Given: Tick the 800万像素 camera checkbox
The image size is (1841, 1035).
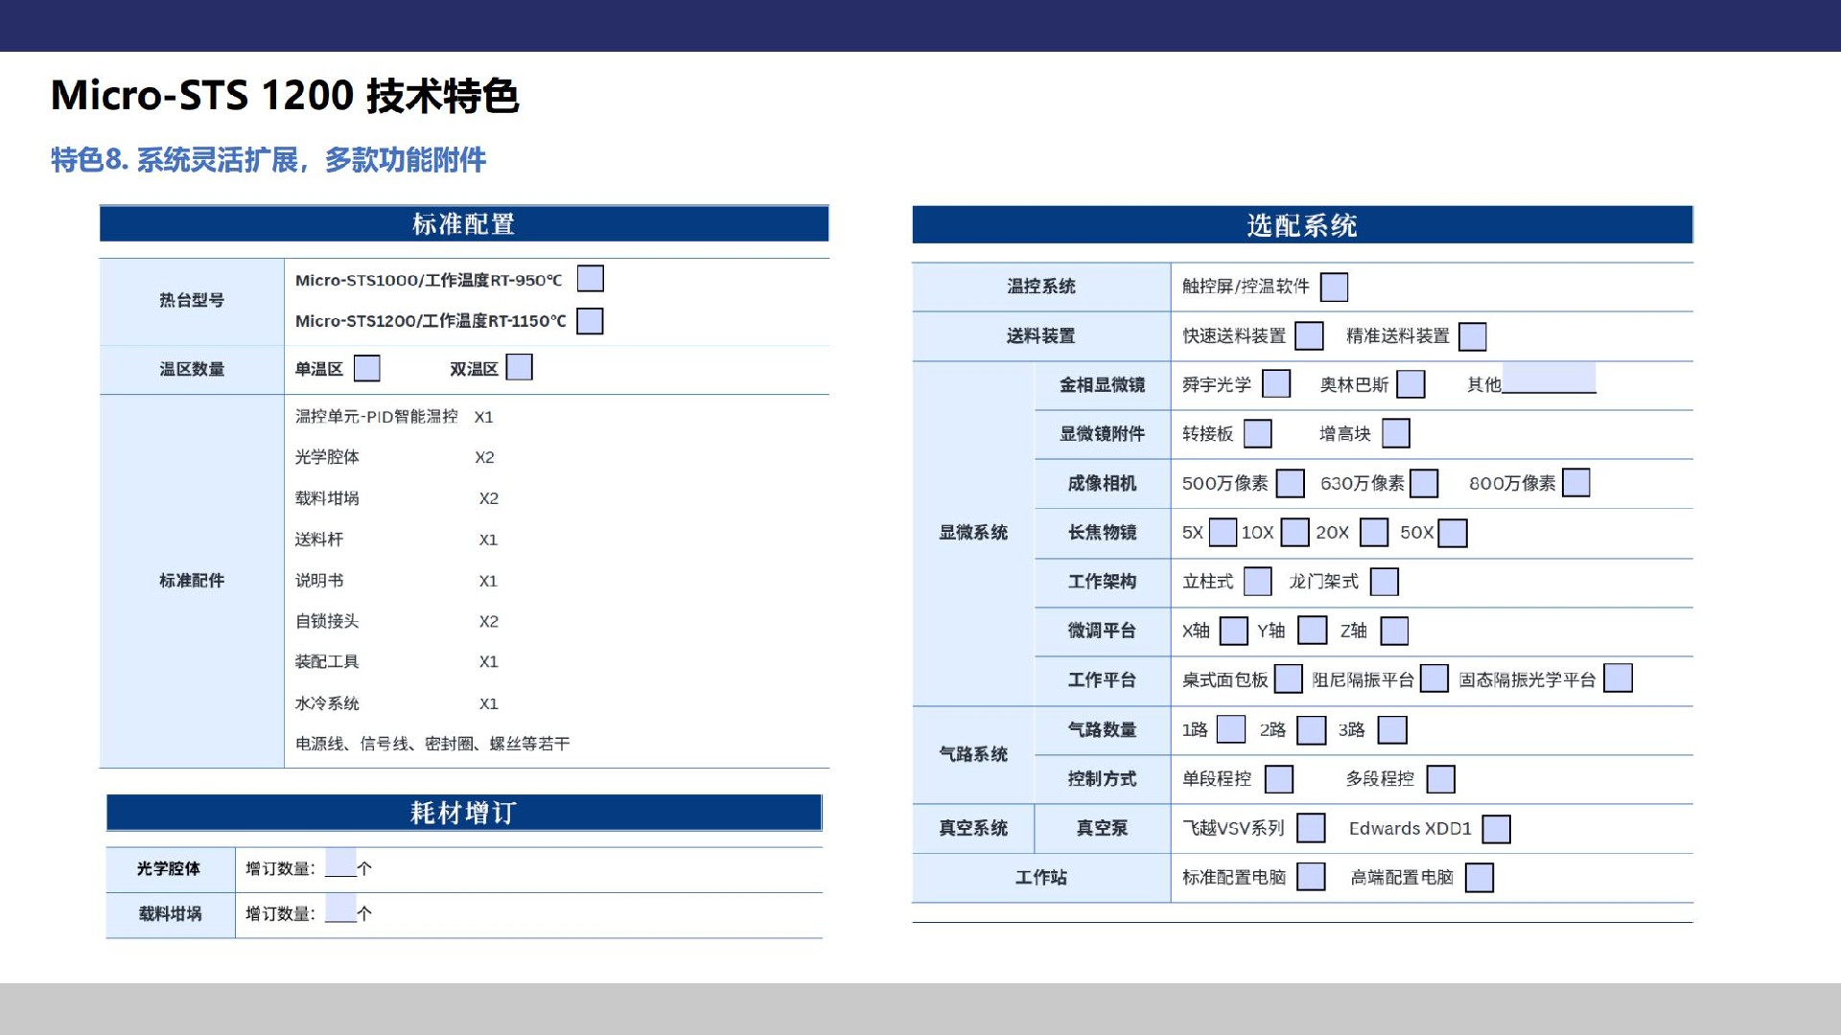Looking at the screenshot, I should click(1575, 483).
